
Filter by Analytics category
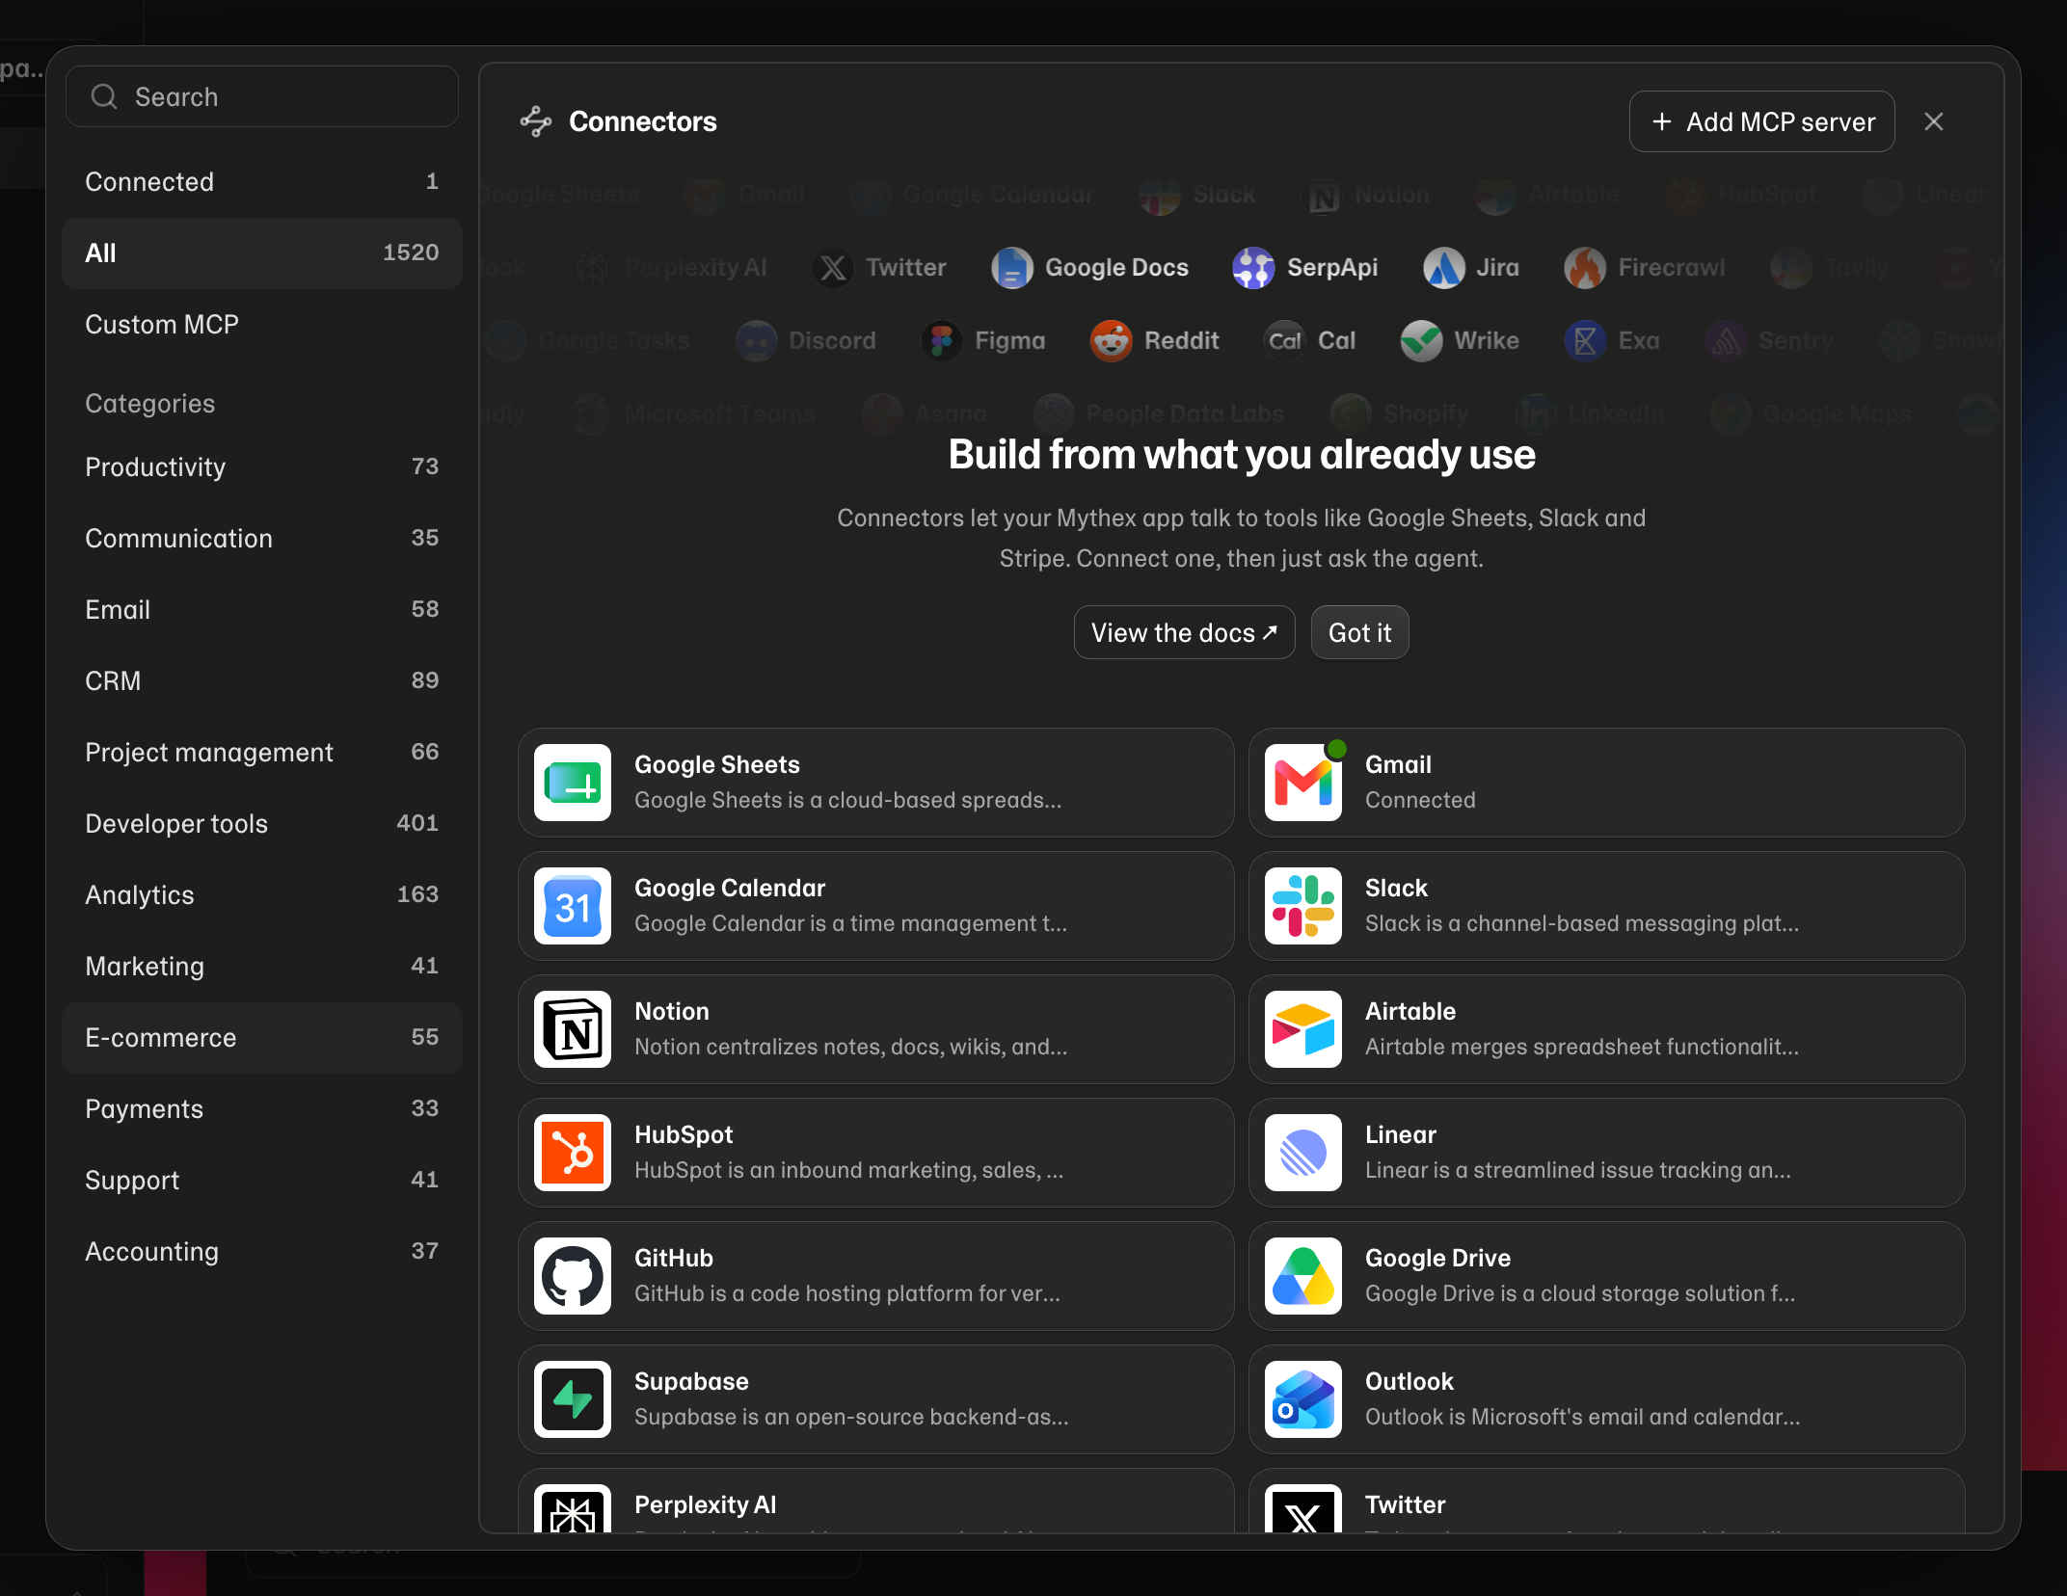[x=262, y=895]
